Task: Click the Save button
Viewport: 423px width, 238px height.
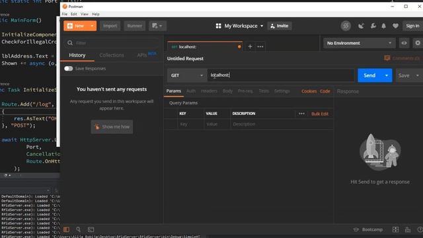Action: coord(404,75)
